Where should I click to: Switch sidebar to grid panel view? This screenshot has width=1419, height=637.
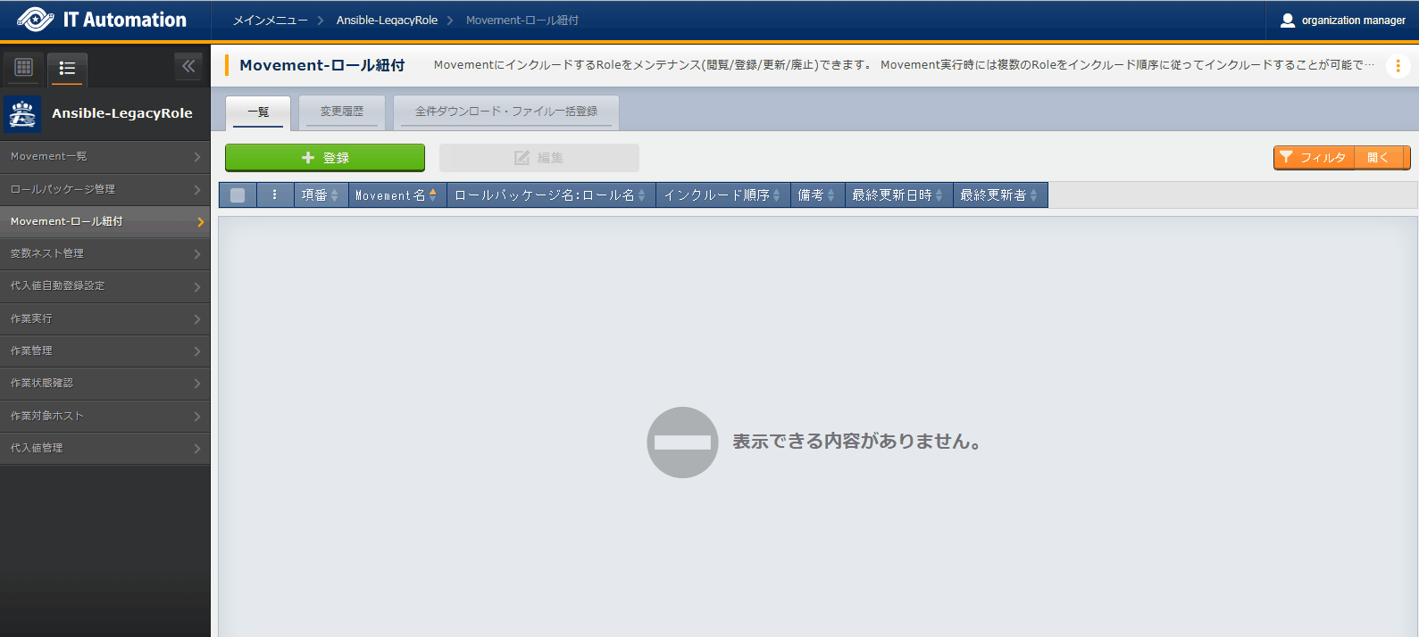point(24,67)
